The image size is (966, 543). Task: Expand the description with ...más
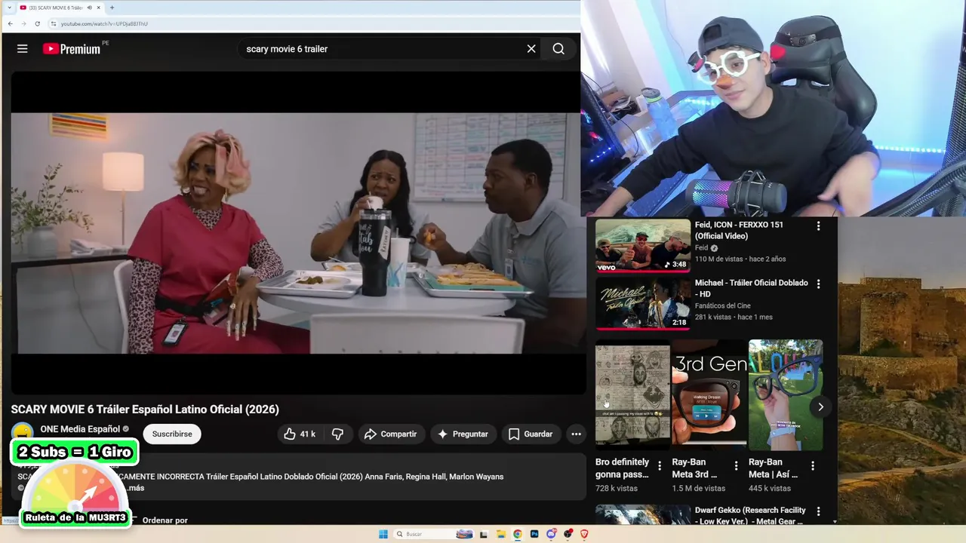pyautogui.click(x=136, y=488)
